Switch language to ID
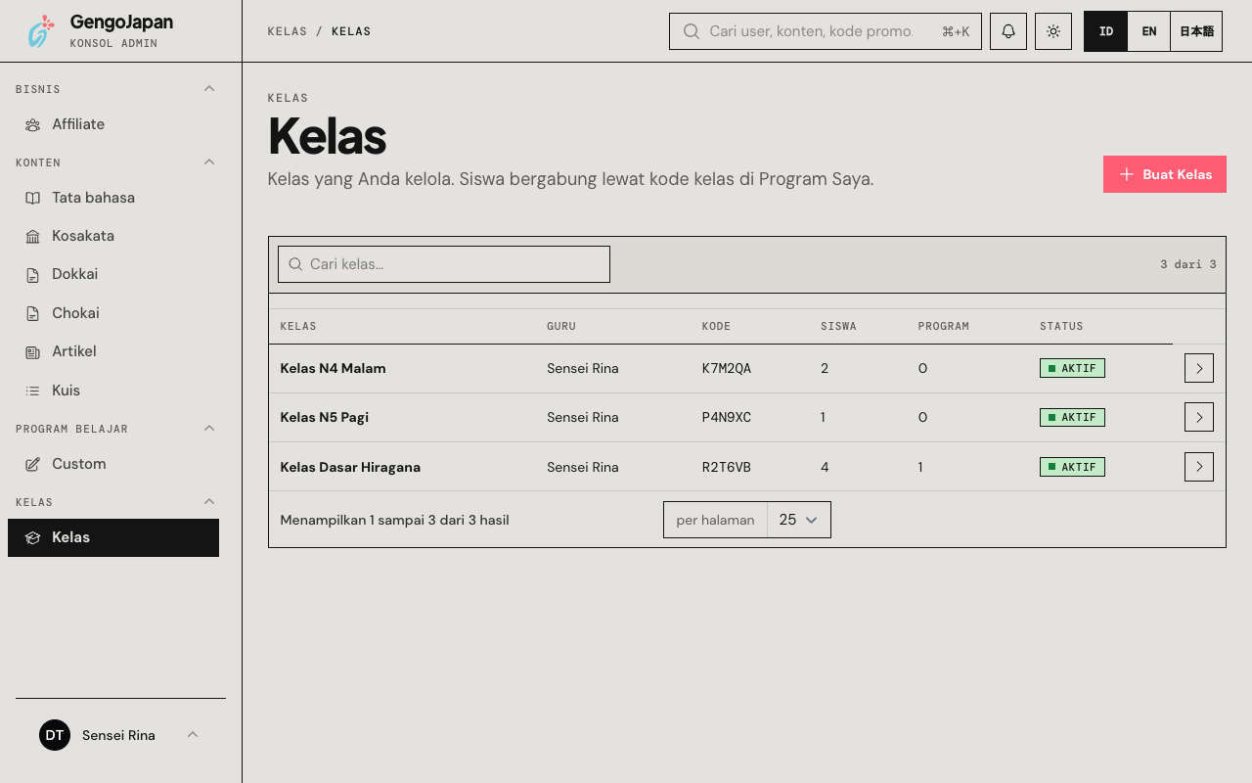The width and height of the screenshot is (1252, 783). pos(1106,31)
